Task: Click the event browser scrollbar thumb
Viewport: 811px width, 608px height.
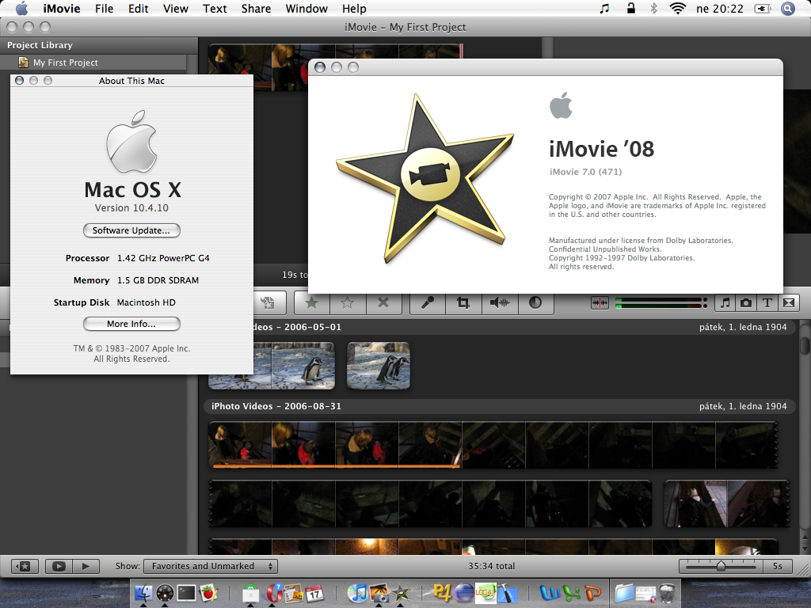Action: tap(805, 345)
